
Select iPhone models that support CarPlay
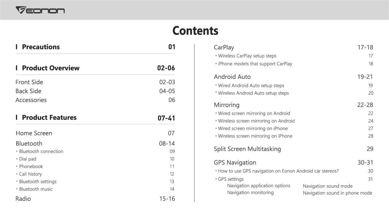tap(255, 64)
